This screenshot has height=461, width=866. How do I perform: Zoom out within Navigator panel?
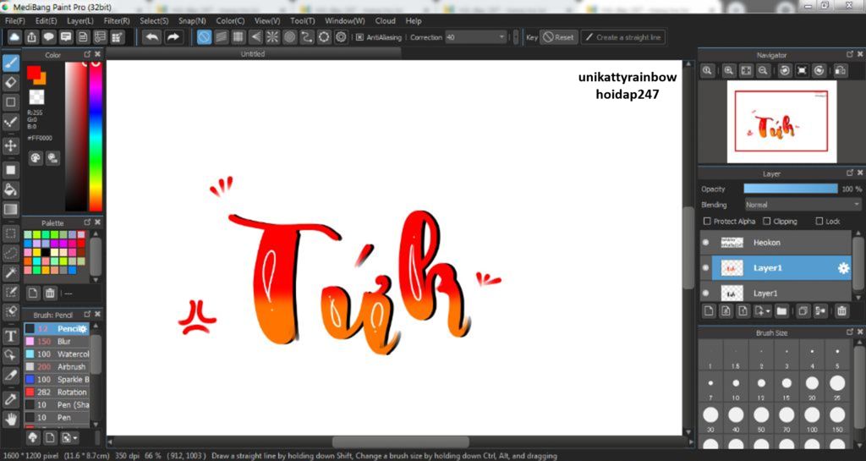click(x=764, y=71)
